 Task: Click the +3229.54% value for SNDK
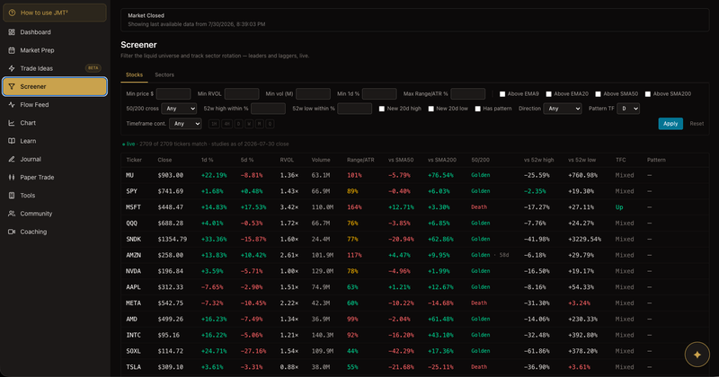pyautogui.click(x=584, y=239)
